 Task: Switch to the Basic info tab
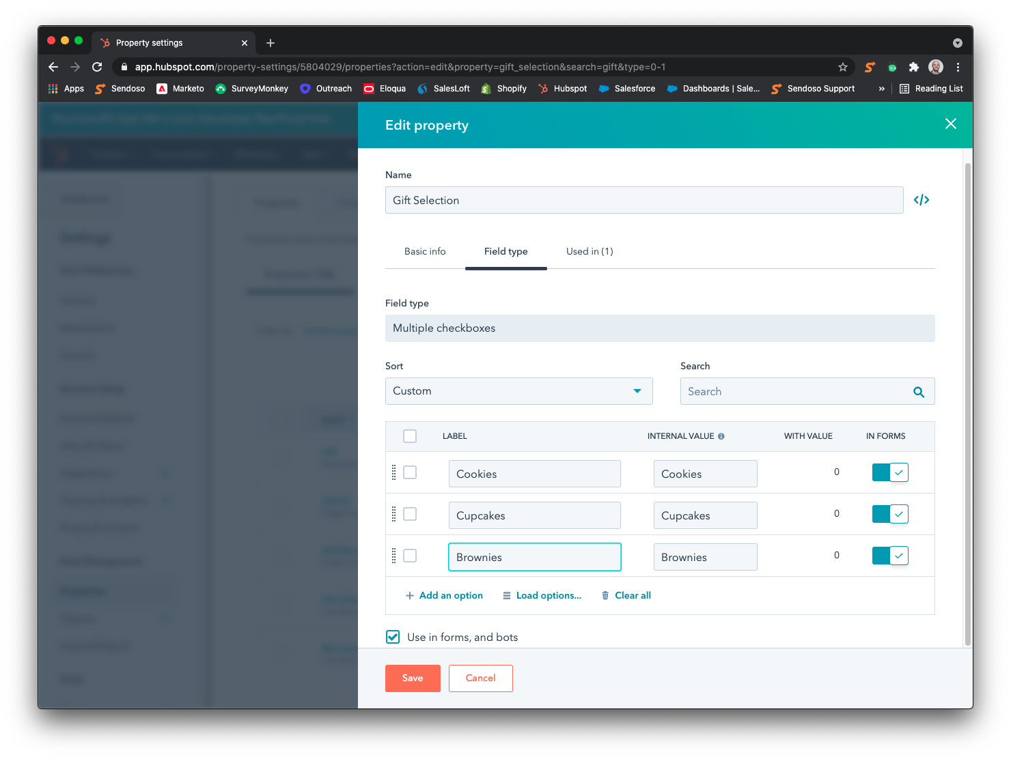(x=425, y=251)
